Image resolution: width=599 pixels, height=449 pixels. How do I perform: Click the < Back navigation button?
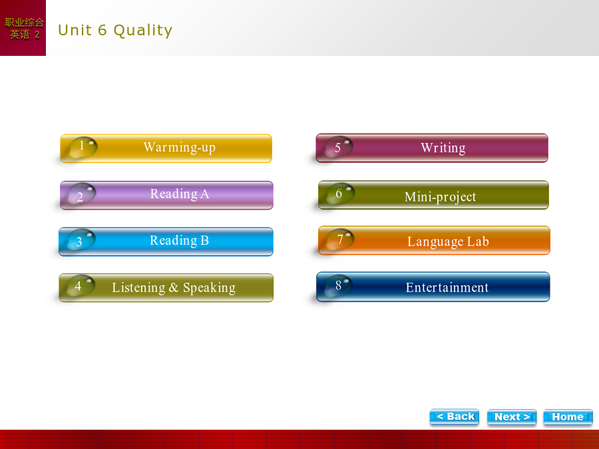tap(454, 416)
